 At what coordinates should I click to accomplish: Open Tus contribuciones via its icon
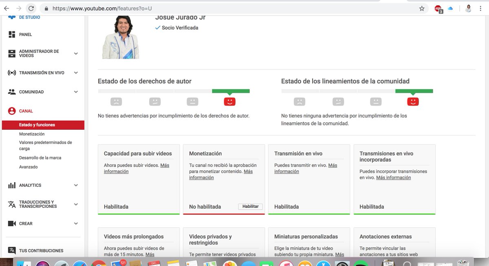coord(12,251)
